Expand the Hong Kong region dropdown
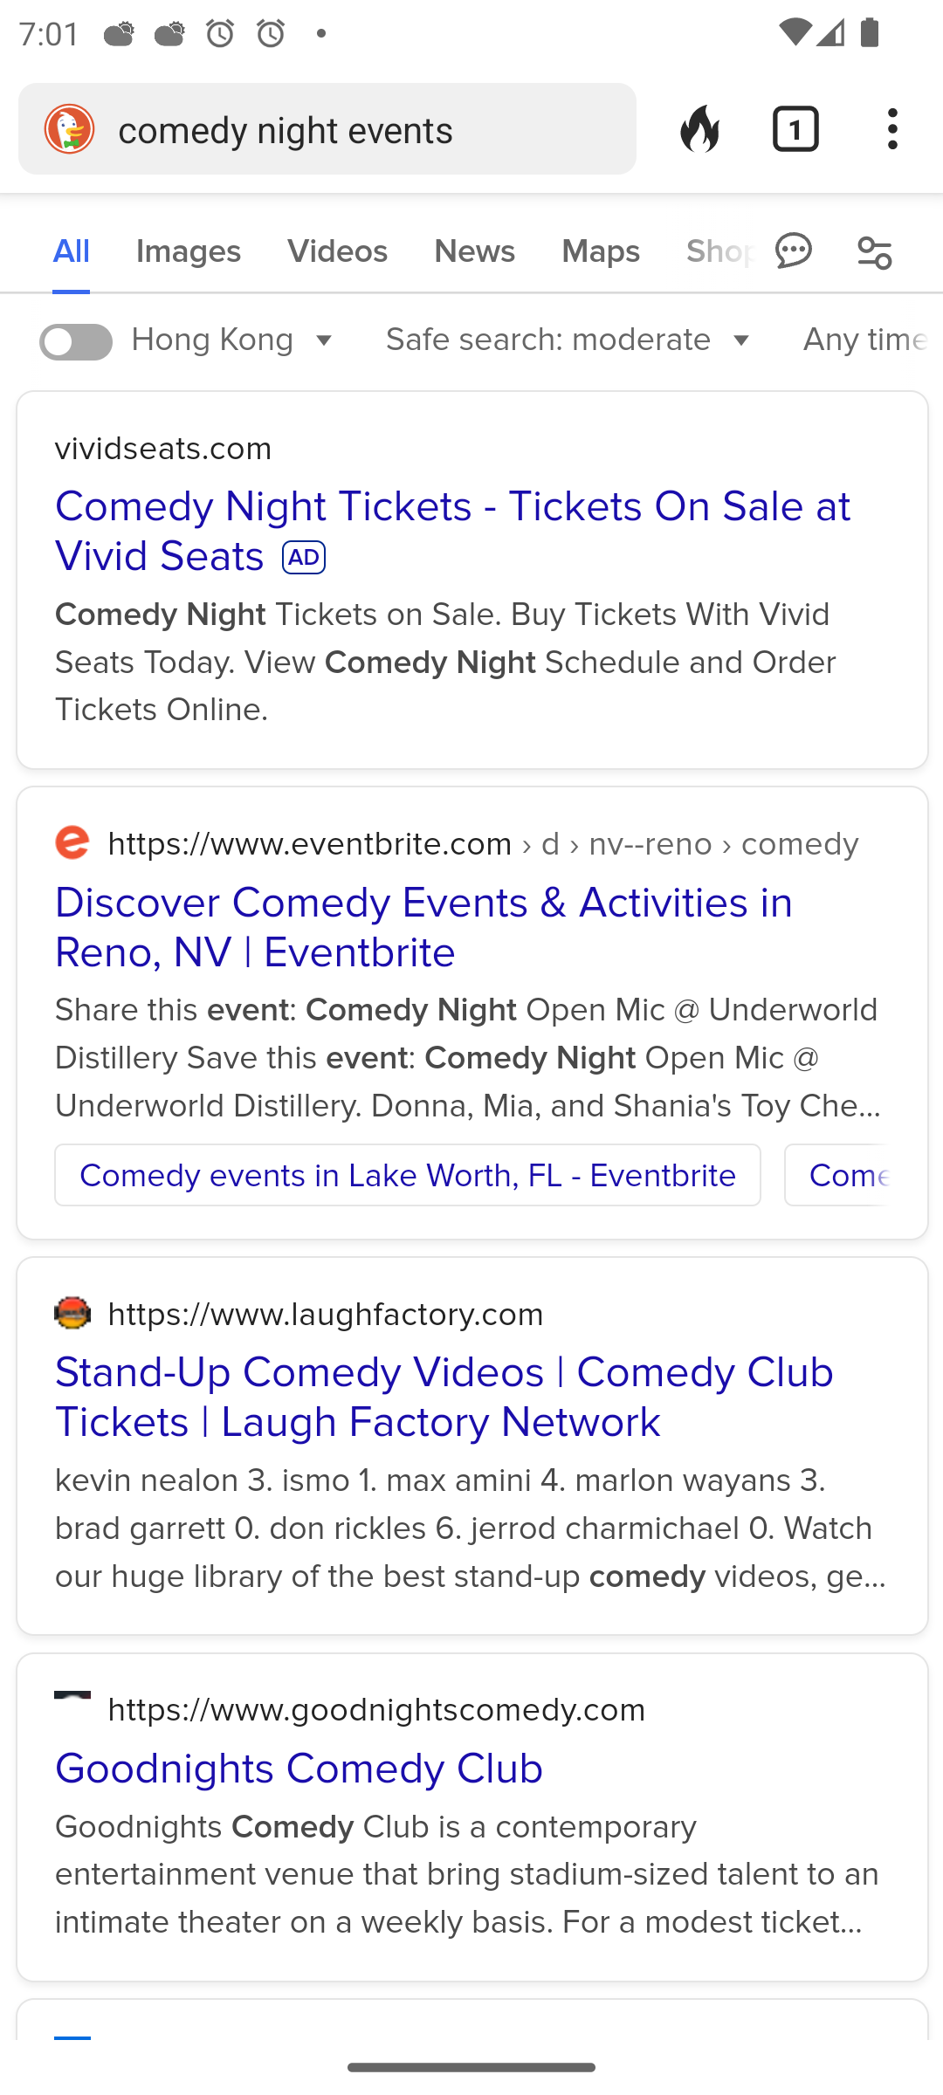 pos(234,340)
